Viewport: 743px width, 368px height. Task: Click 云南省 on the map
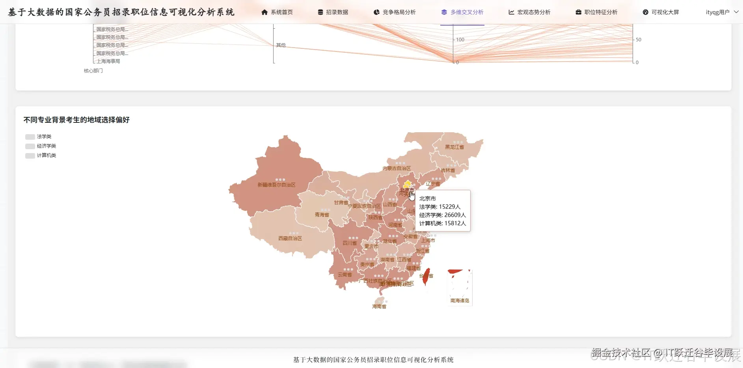click(345, 274)
